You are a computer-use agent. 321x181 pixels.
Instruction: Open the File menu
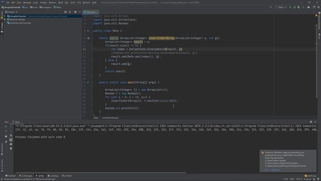click(8, 3)
